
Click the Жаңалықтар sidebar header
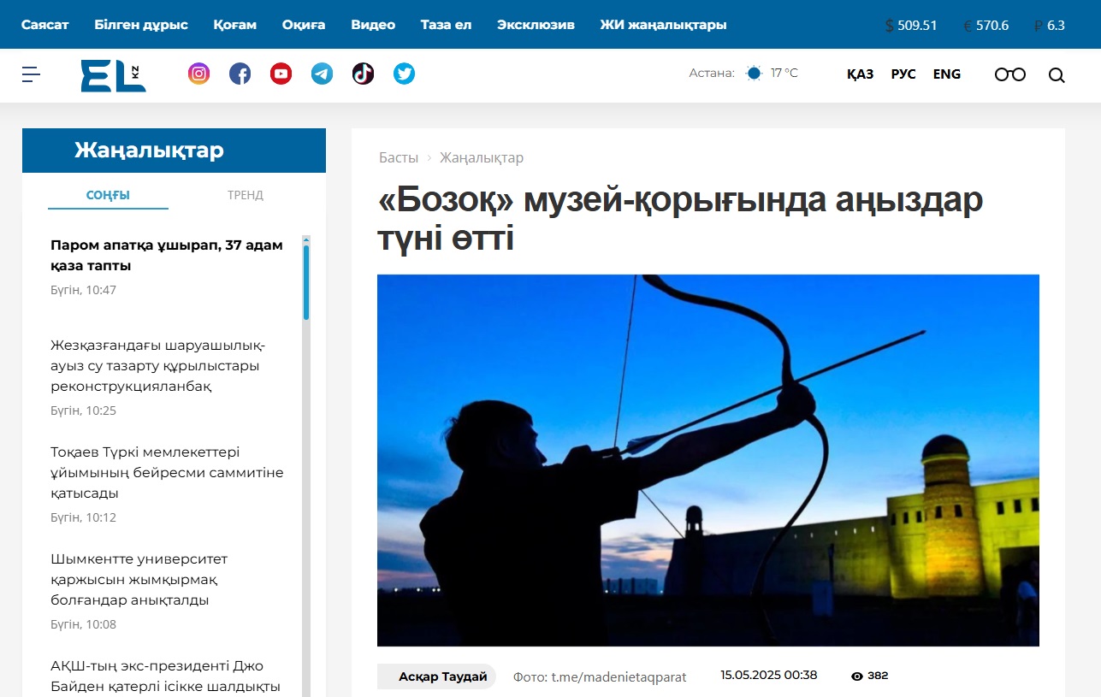(174, 151)
